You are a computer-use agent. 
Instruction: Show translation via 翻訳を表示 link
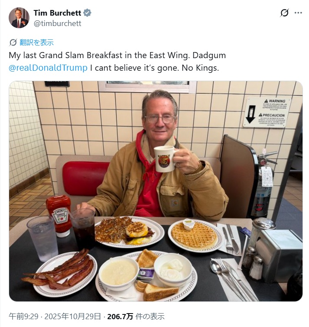click(36, 43)
